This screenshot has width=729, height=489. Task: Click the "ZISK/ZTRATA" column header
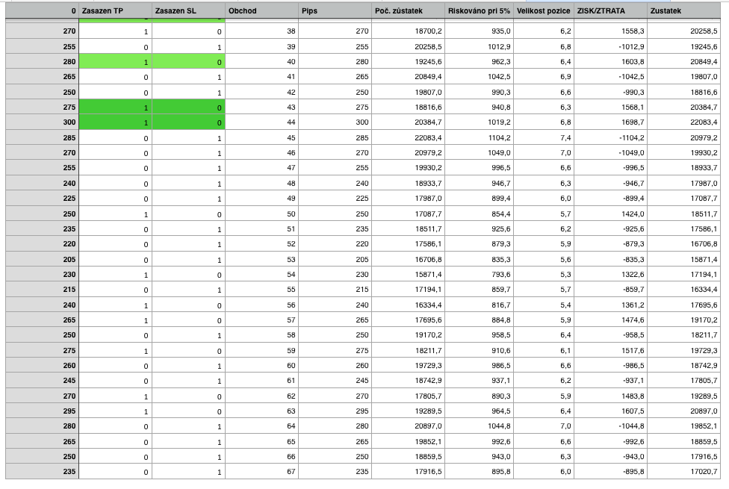610,10
